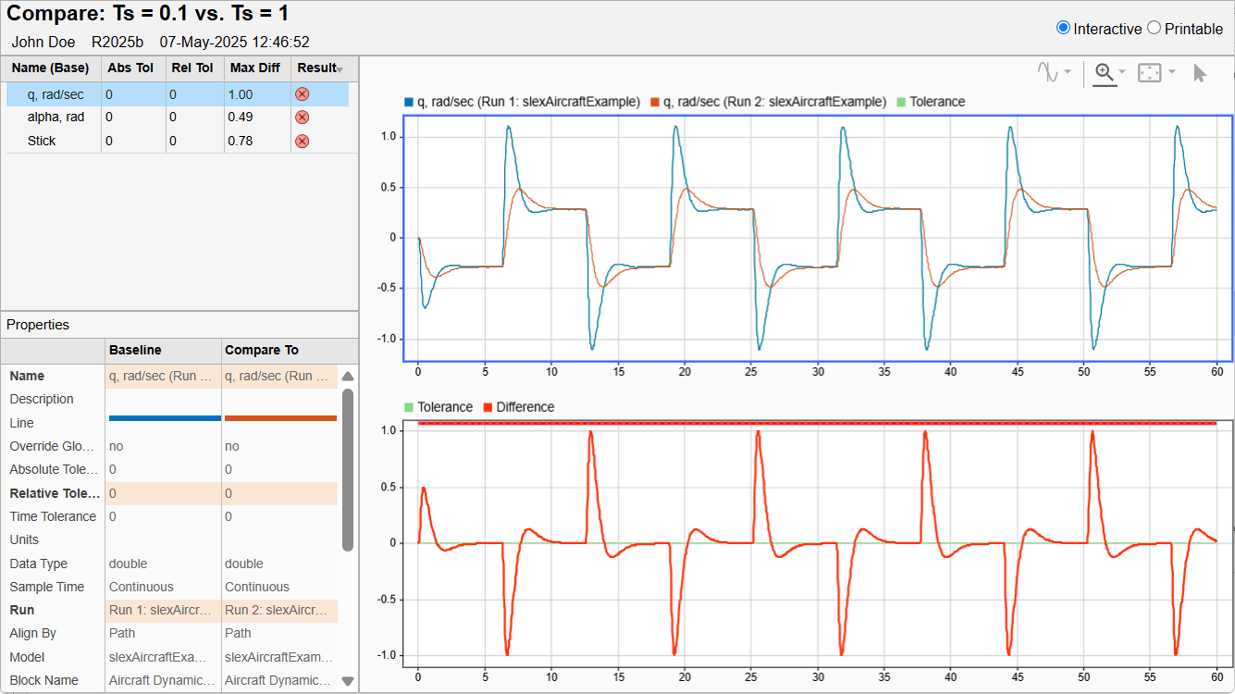Click the date stamp 07-May-2025 12:46:52
Screen dimensions: 1235x694
234,42
